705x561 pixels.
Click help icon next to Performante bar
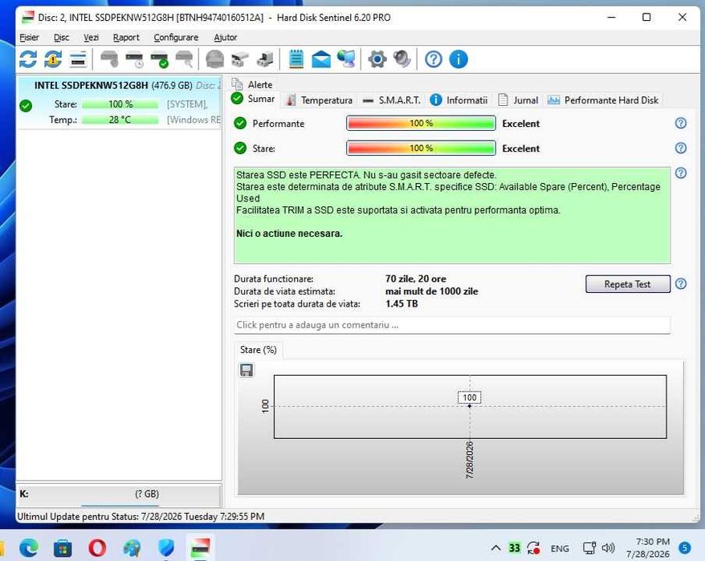681,123
